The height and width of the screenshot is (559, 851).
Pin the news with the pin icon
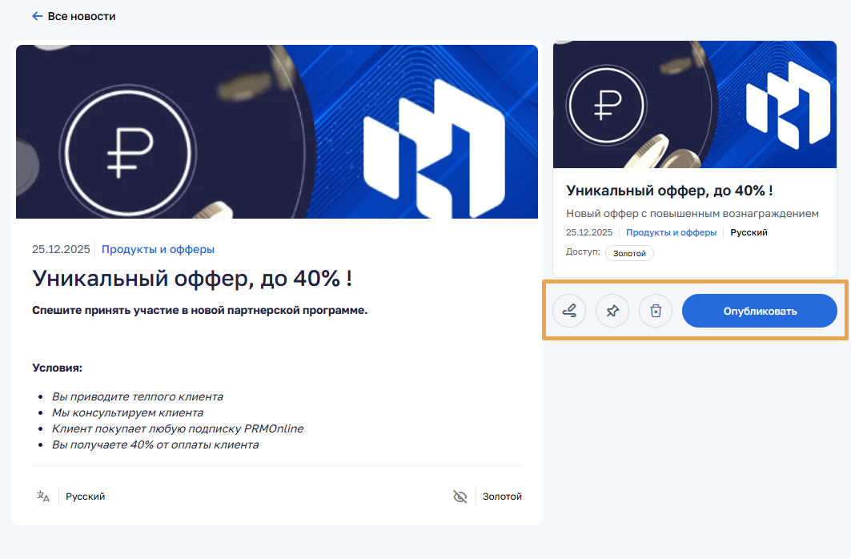click(612, 311)
